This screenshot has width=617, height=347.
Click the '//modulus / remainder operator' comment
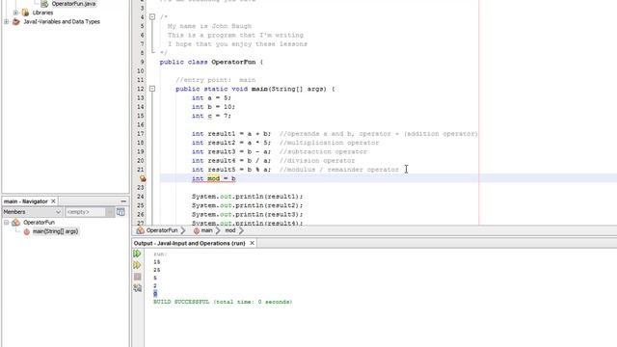[339, 170]
